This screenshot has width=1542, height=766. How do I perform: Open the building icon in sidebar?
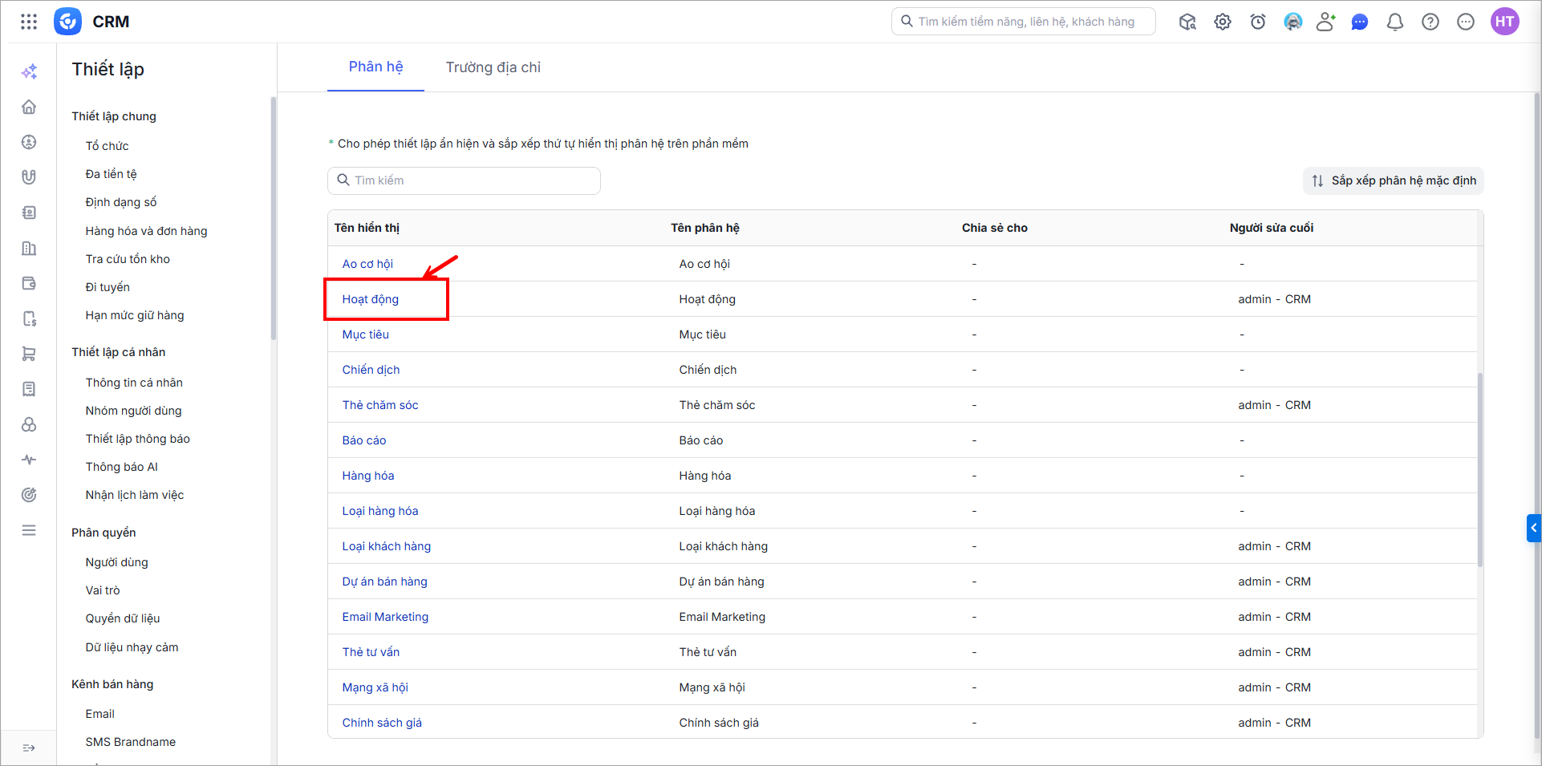(29, 248)
